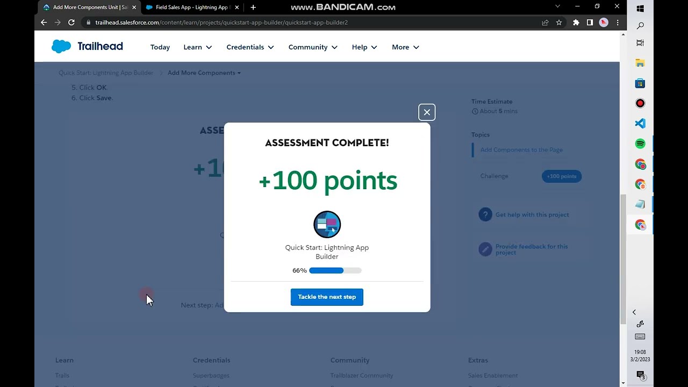Open the Windows Start button

click(640, 9)
